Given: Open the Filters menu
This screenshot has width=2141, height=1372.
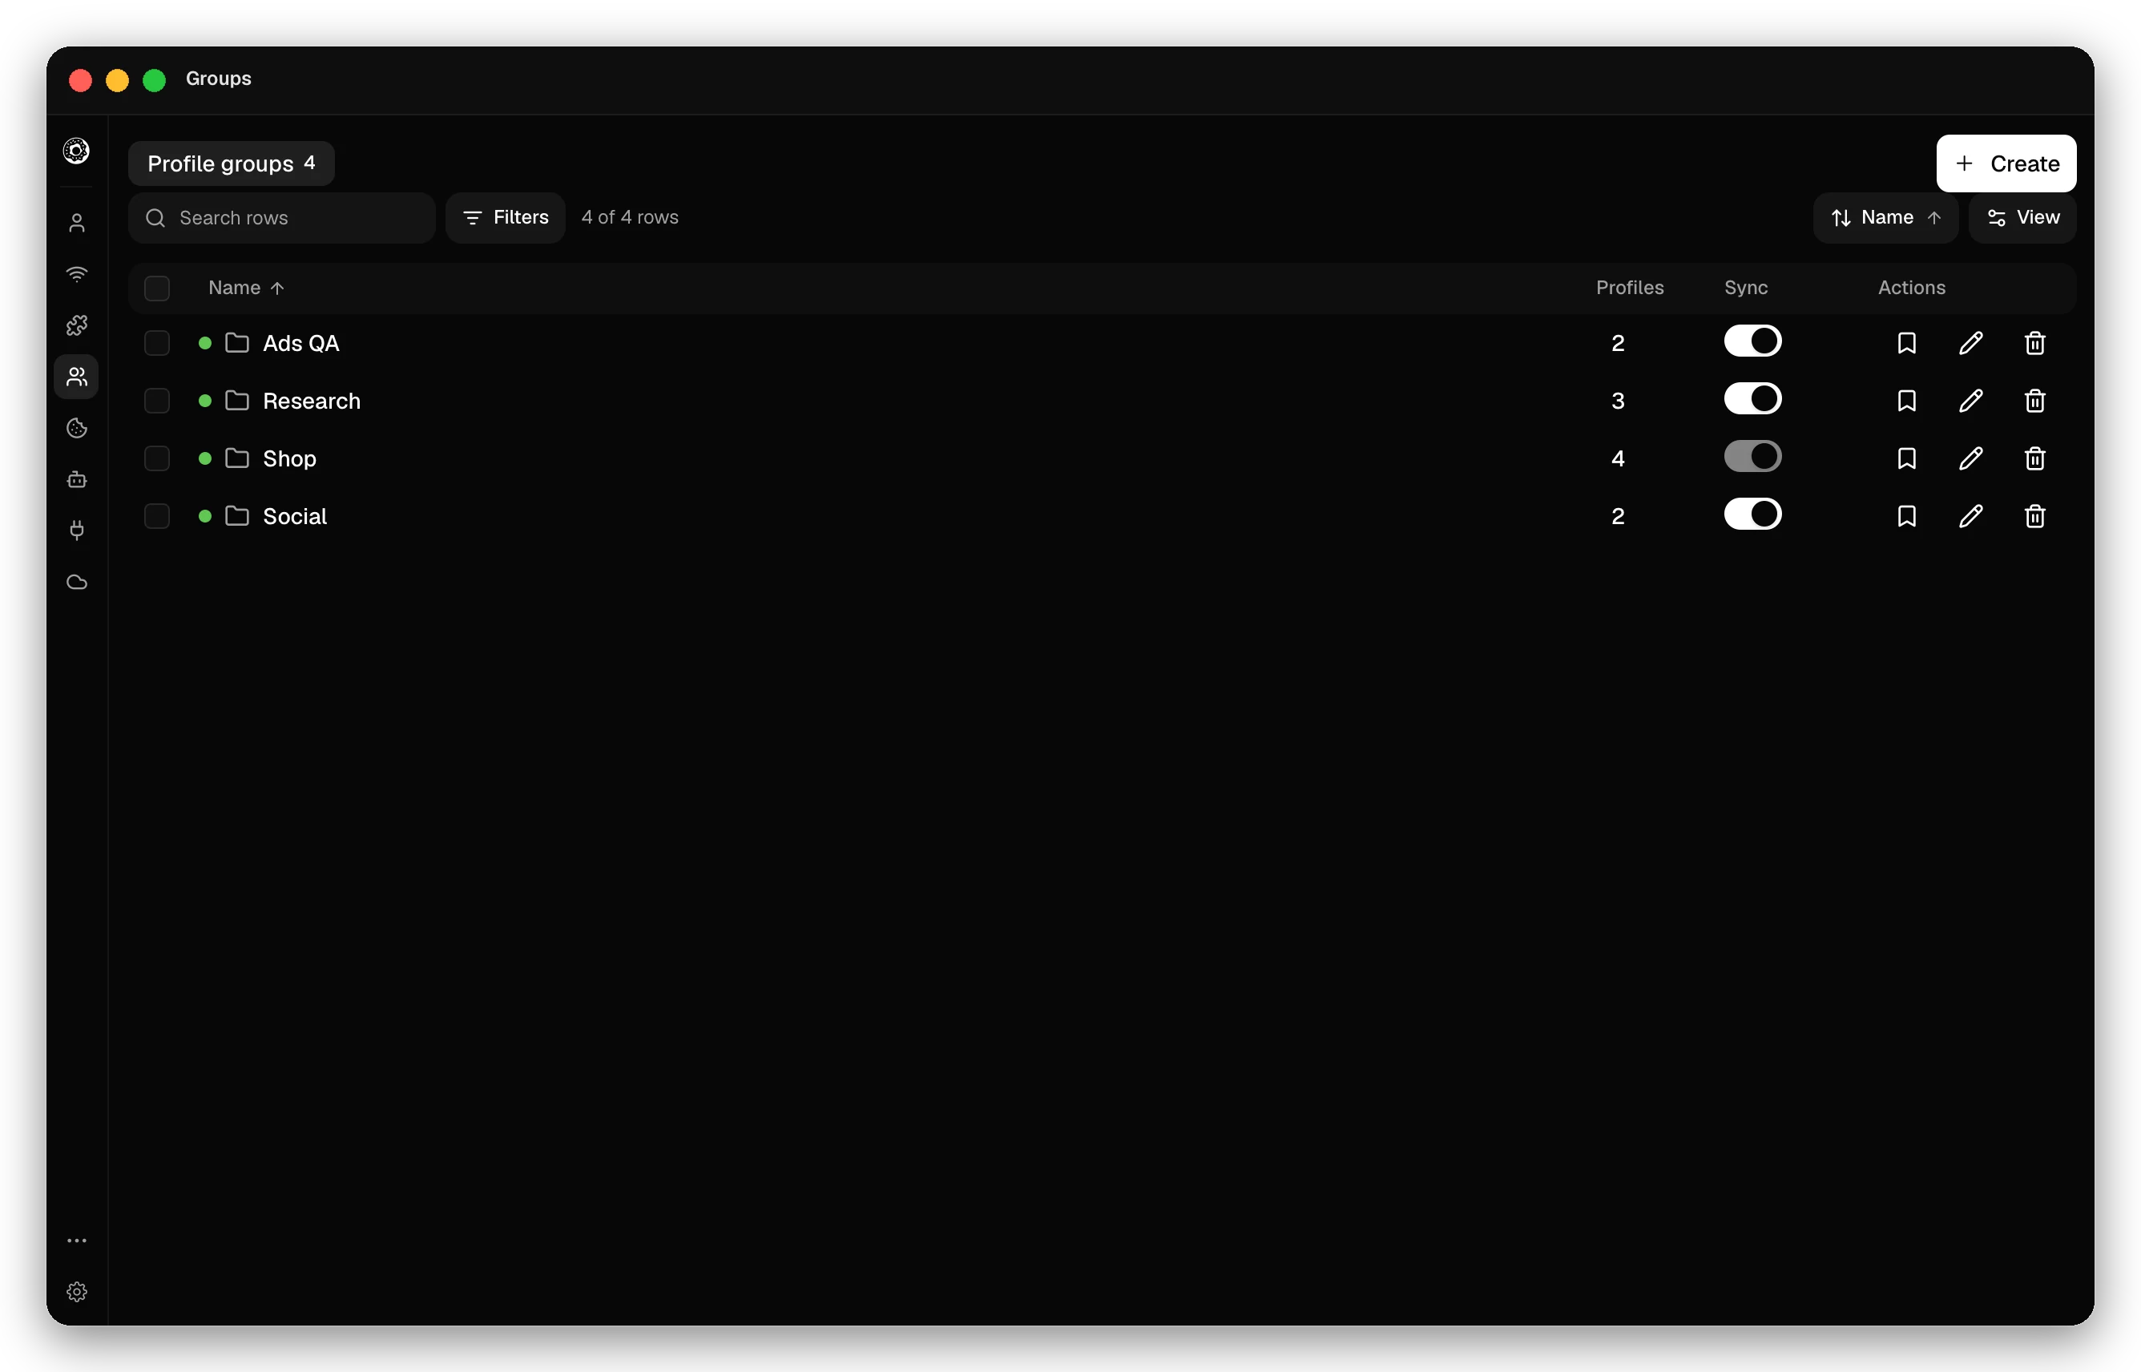Looking at the screenshot, I should pos(505,217).
